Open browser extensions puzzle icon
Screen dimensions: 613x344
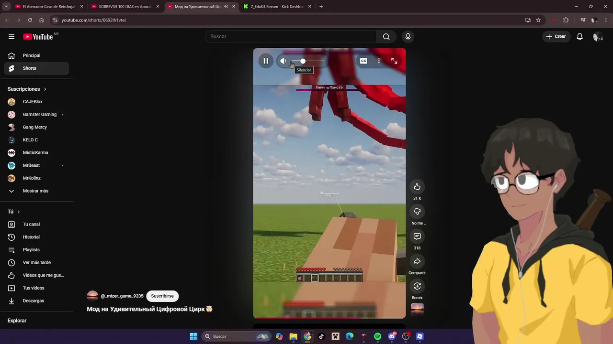(x=566, y=20)
